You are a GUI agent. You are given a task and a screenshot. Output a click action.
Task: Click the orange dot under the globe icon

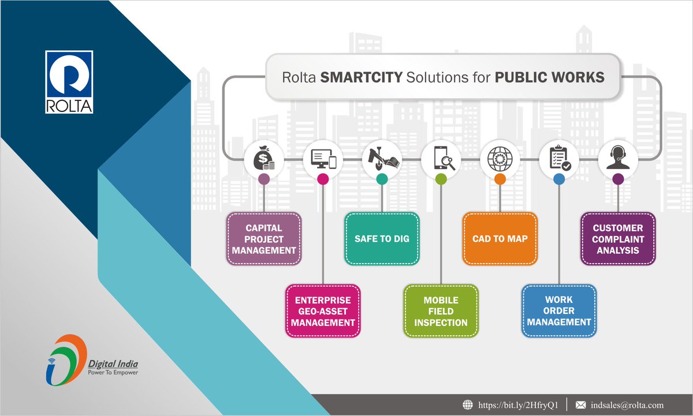point(500,179)
